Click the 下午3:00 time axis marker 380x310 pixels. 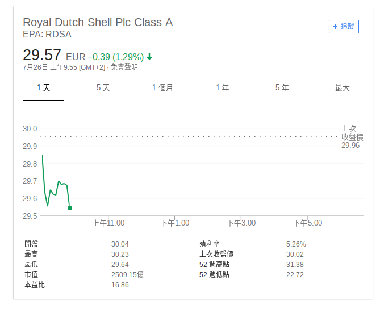click(241, 223)
